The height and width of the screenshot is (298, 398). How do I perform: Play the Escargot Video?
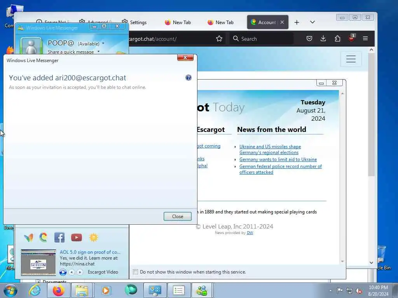pos(63,272)
